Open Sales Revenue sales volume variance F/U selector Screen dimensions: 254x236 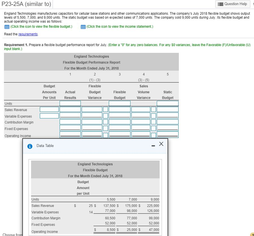coord(154,109)
